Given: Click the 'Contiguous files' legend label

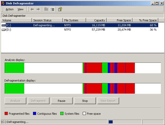Looking at the screenshot, I should [47, 114].
